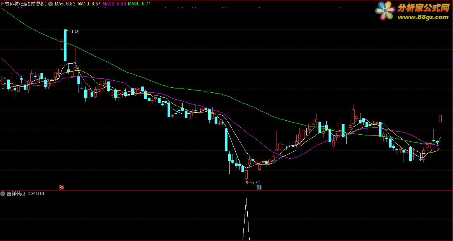This screenshot has height=241, width=453.
Task: Expand the dropdown arrow beside 万安科技 title
Action: pyautogui.click(x=51, y=4)
